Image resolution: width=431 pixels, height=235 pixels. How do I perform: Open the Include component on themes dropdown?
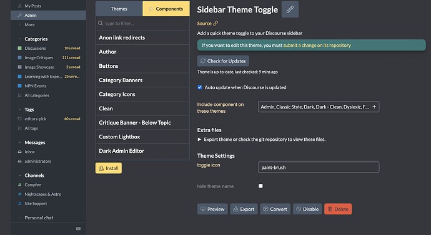tap(319, 107)
